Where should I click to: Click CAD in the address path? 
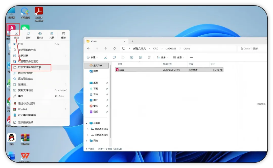[156, 49]
